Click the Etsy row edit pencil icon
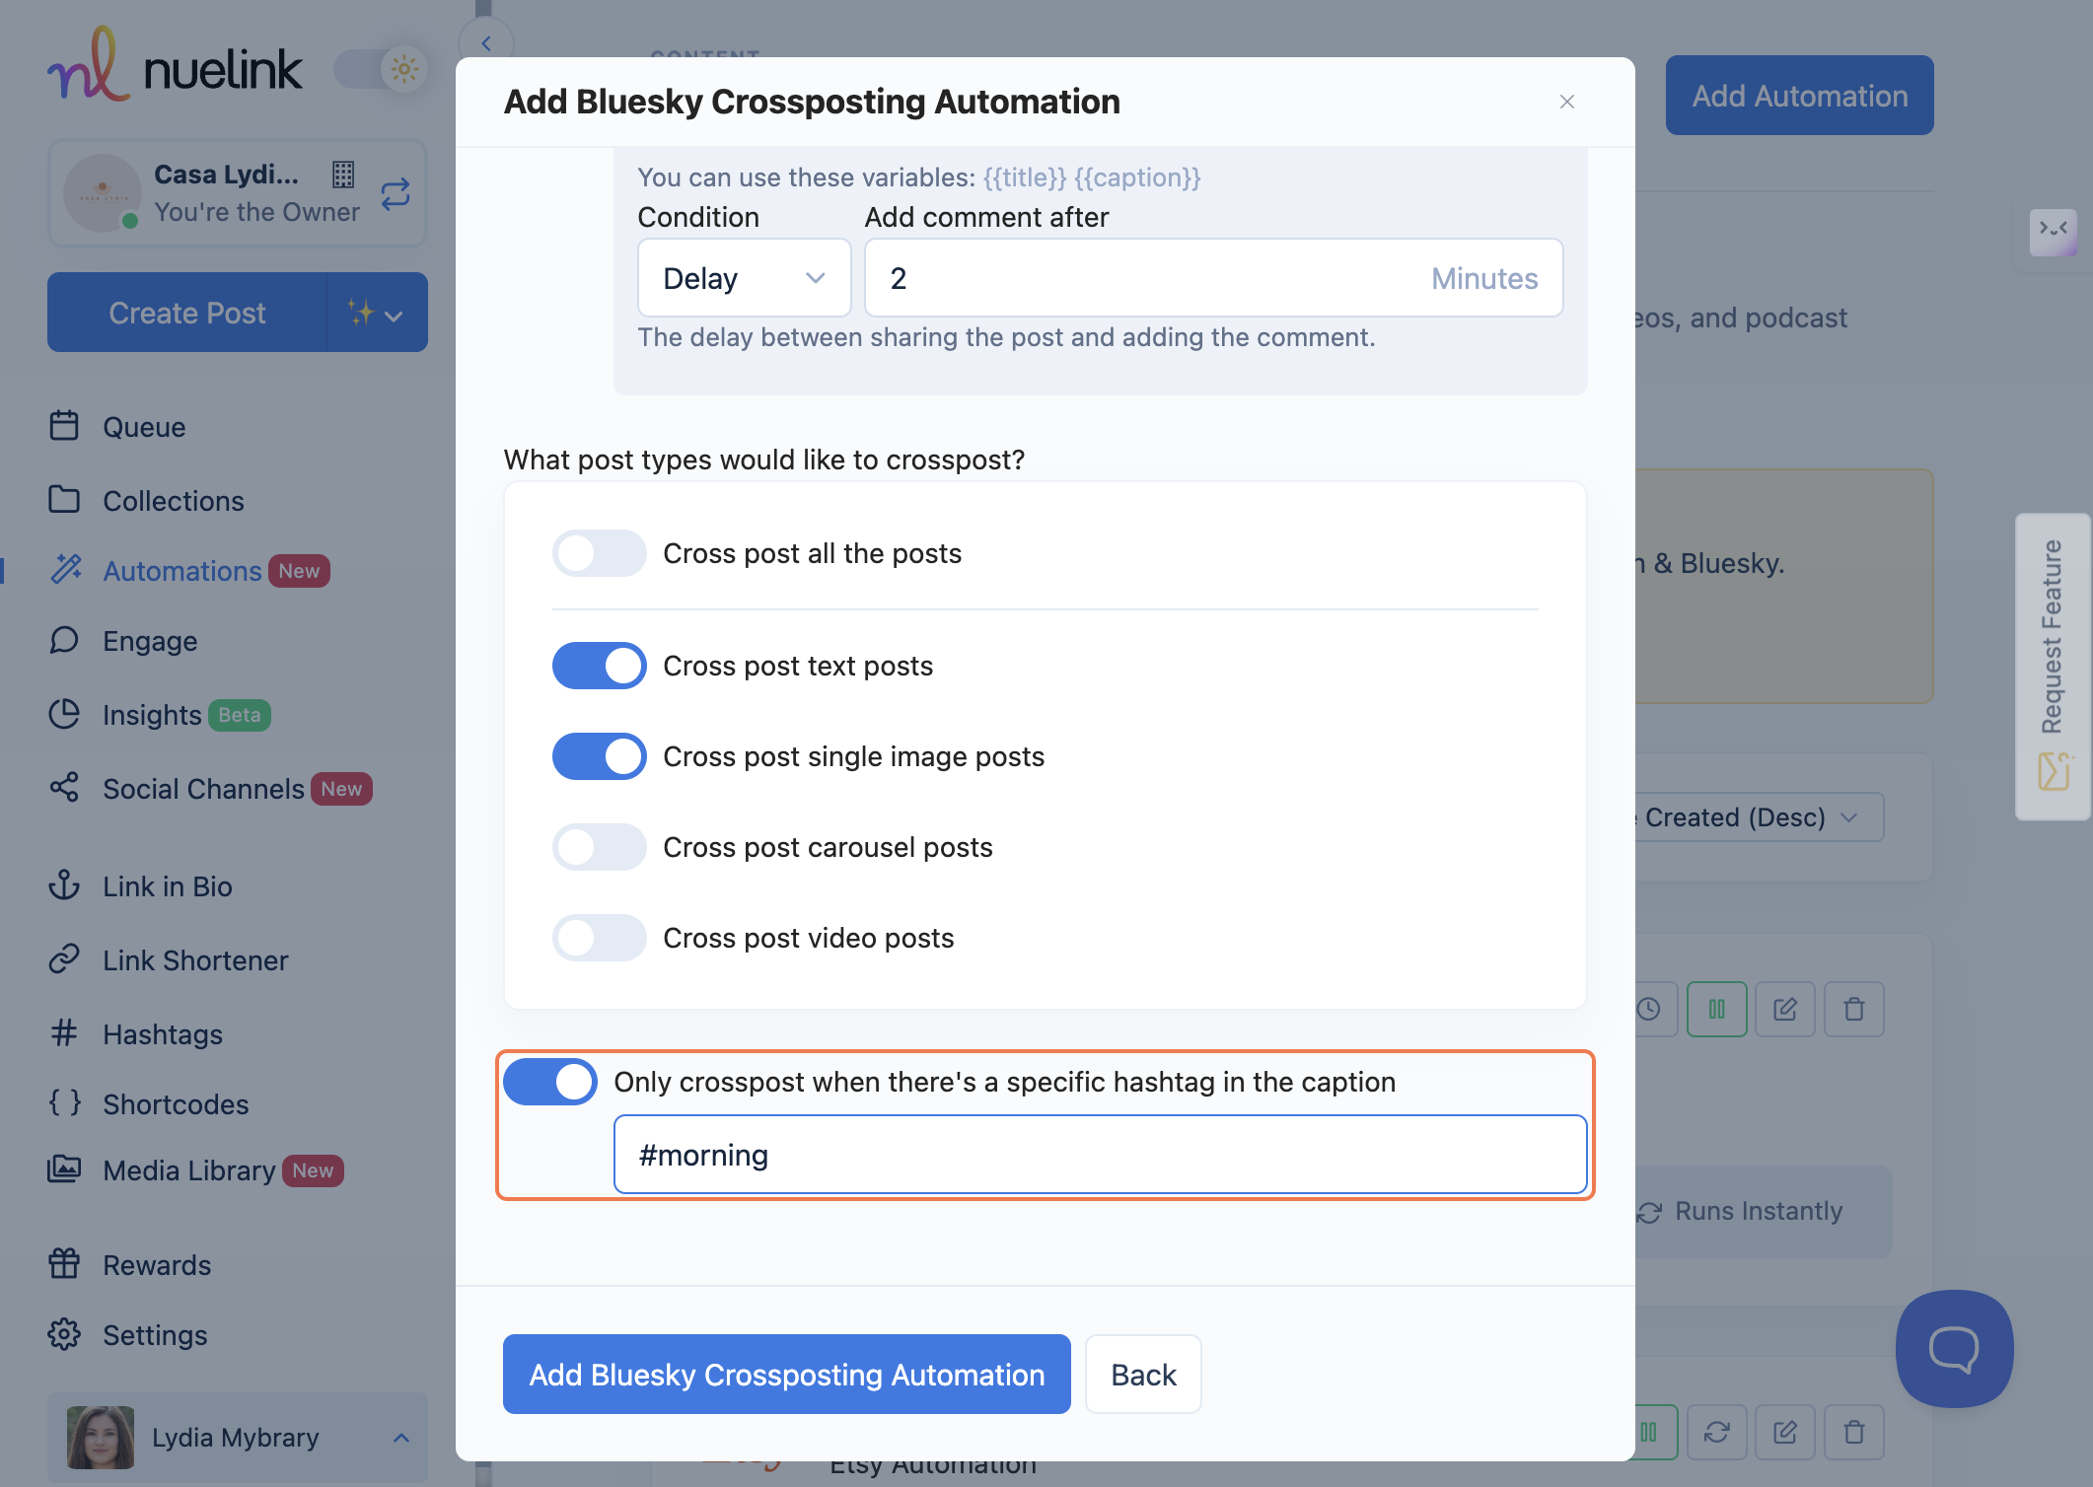This screenshot has height=1487, width=2093. coord(1785,1432)
